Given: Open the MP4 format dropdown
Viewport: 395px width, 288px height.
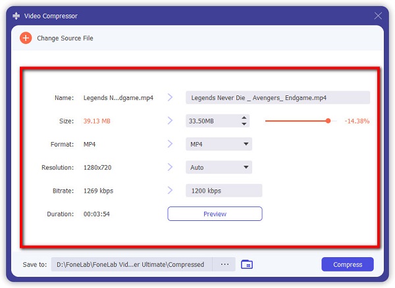Looking at the screenshot, I should pos(219,144).
